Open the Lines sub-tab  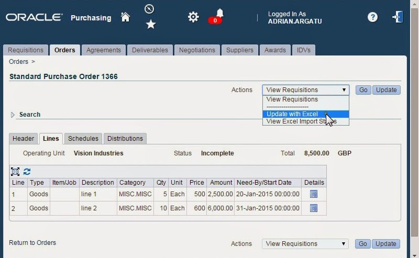(51, 139)
